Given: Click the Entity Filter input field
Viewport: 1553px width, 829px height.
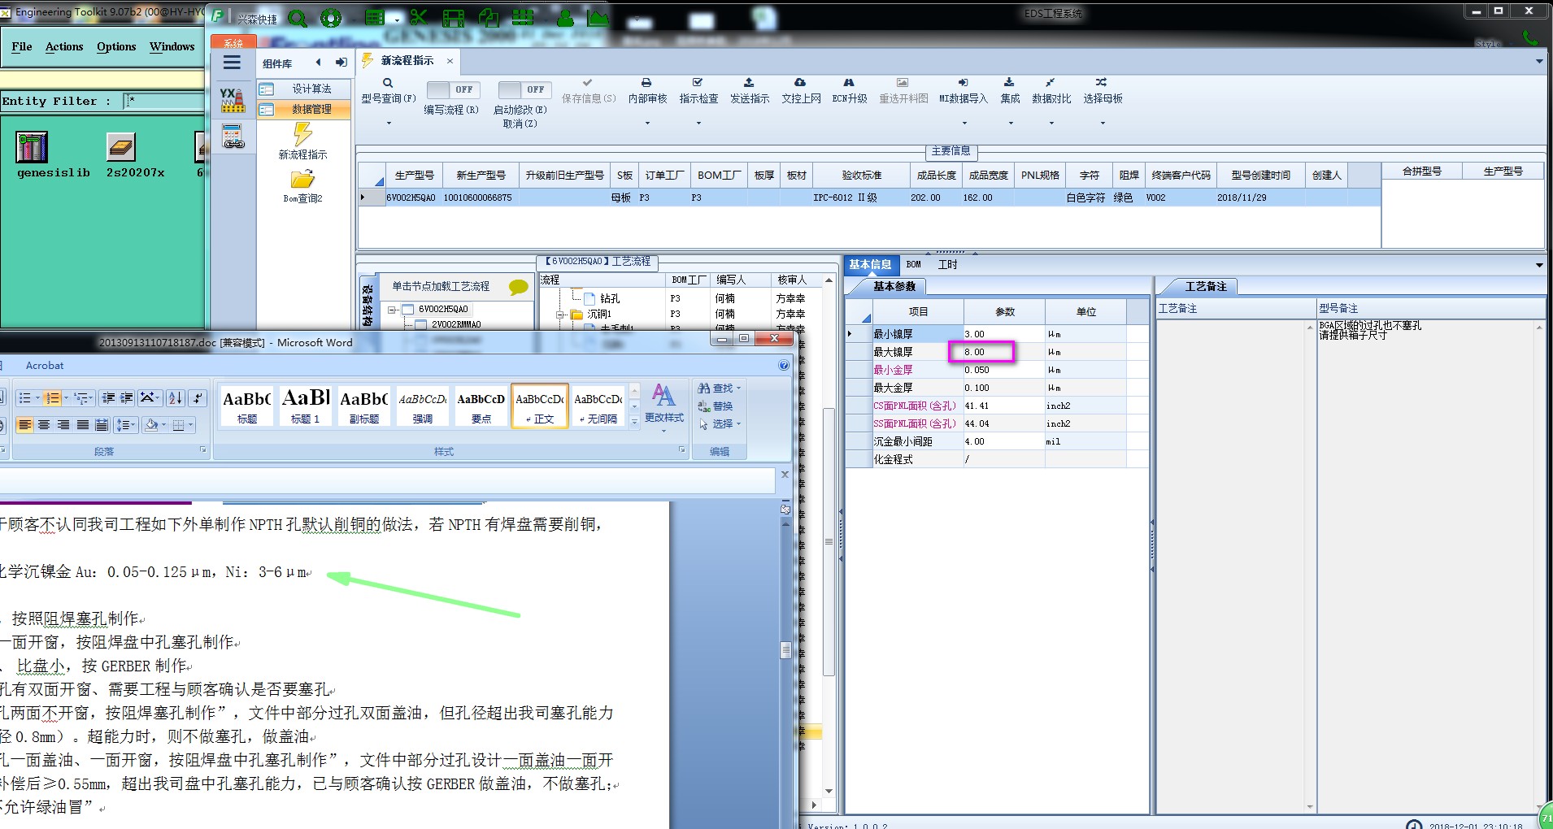Looking at the screenshot, I should tap(165, 101).
